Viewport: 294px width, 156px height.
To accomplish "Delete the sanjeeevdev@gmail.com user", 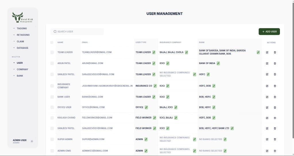I will [275, 128].
